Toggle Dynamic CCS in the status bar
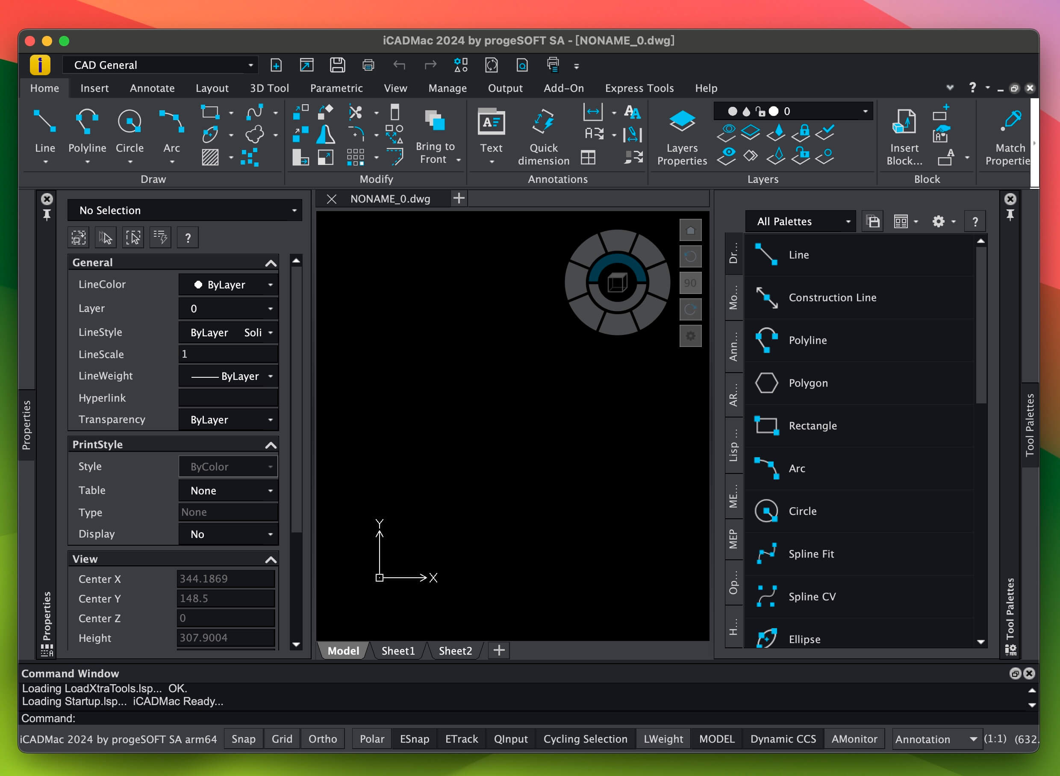The image size is (1060, 776). pos(783,739)
